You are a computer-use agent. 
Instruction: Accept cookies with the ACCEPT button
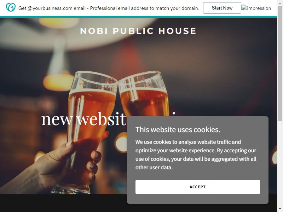[x=198, y=187]
